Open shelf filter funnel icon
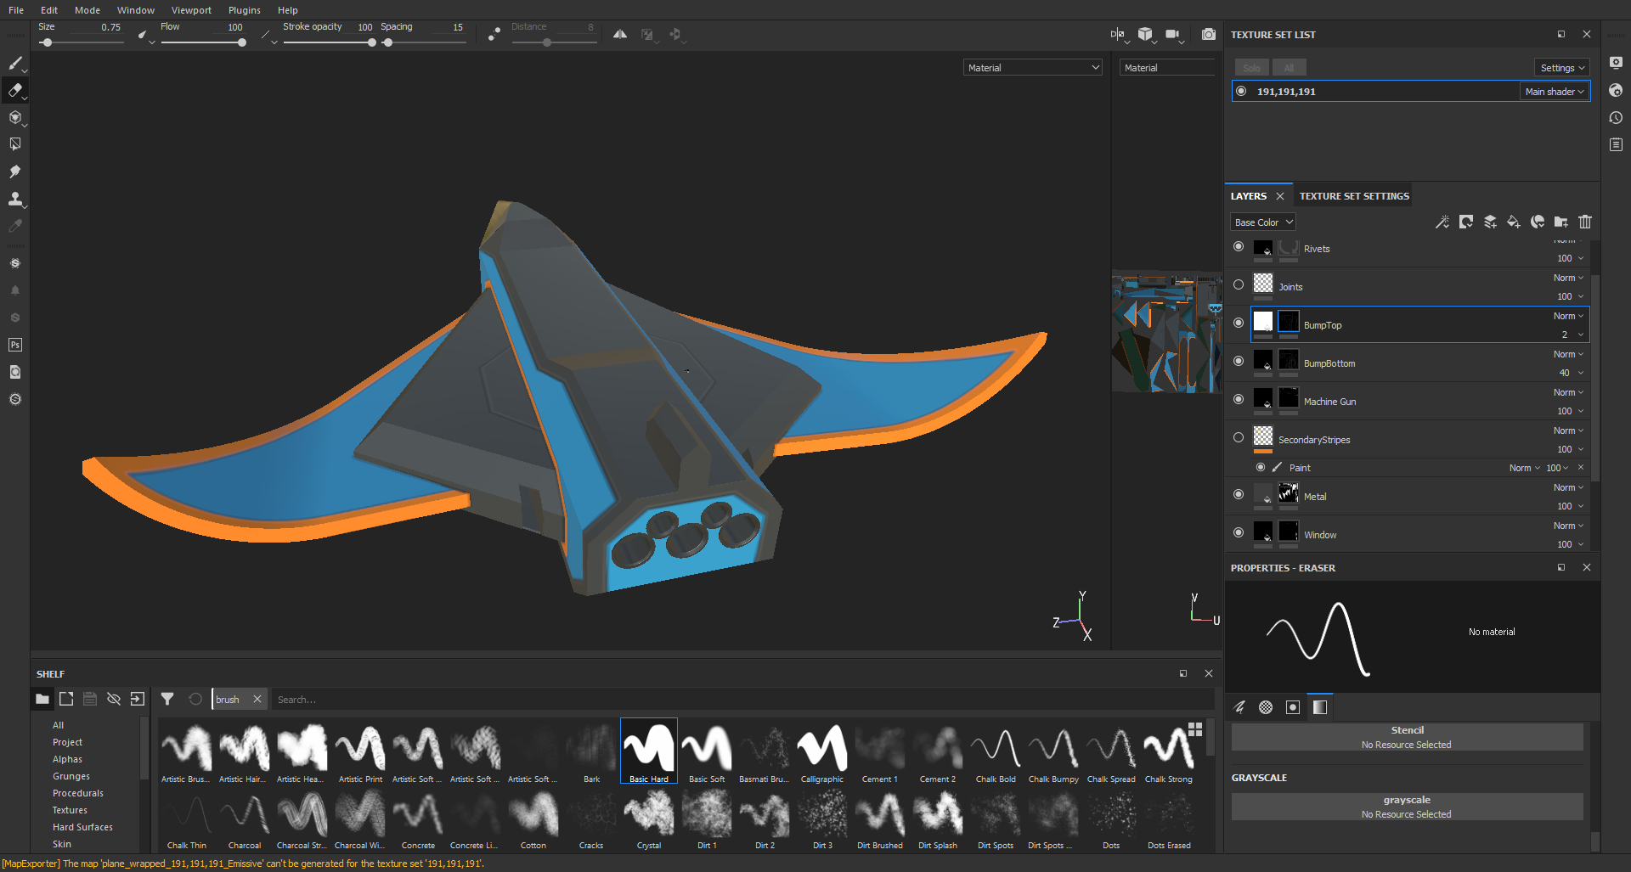This screenshot has width=1631, height=872. click(167, 699)
